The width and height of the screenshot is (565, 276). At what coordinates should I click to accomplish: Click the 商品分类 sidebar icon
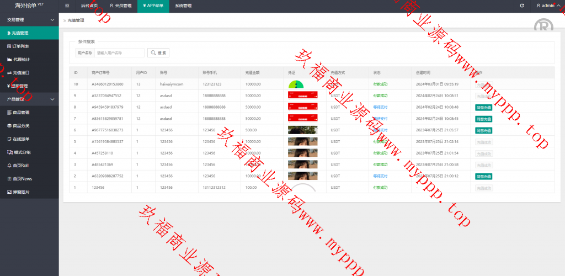click(9, 126)
